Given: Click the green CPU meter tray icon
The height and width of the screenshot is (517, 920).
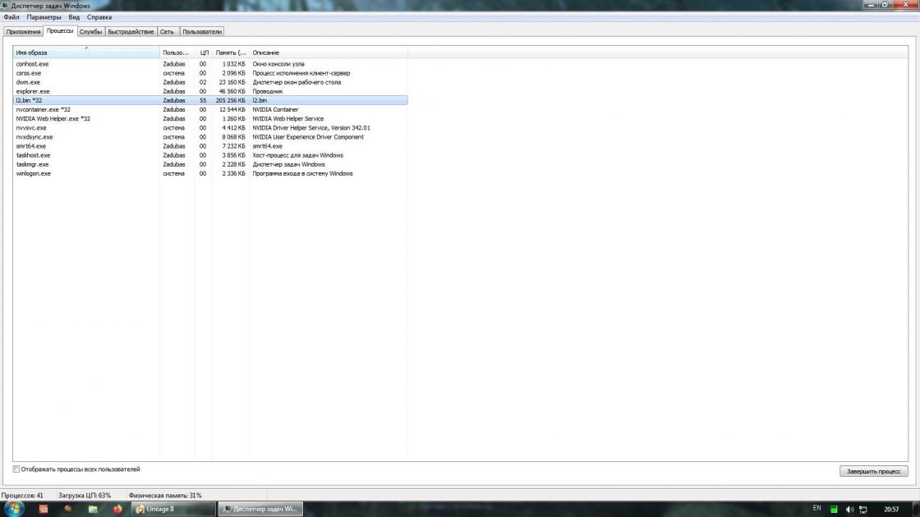Looking at the screenshot, I should coord(835,509).
